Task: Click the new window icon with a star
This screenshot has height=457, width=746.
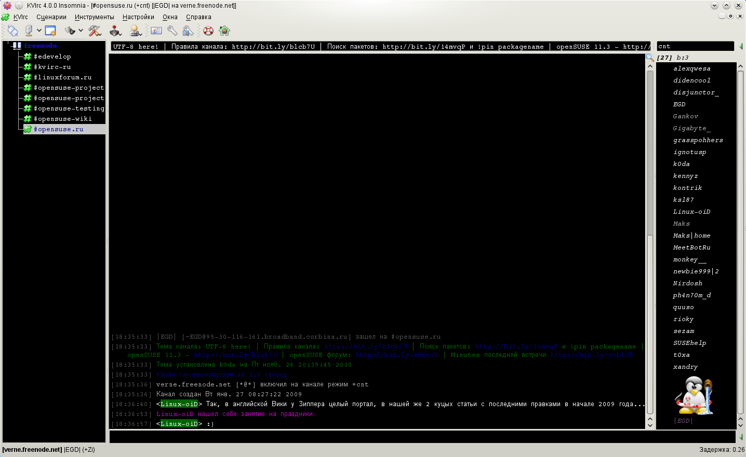Action: [50, 31]
